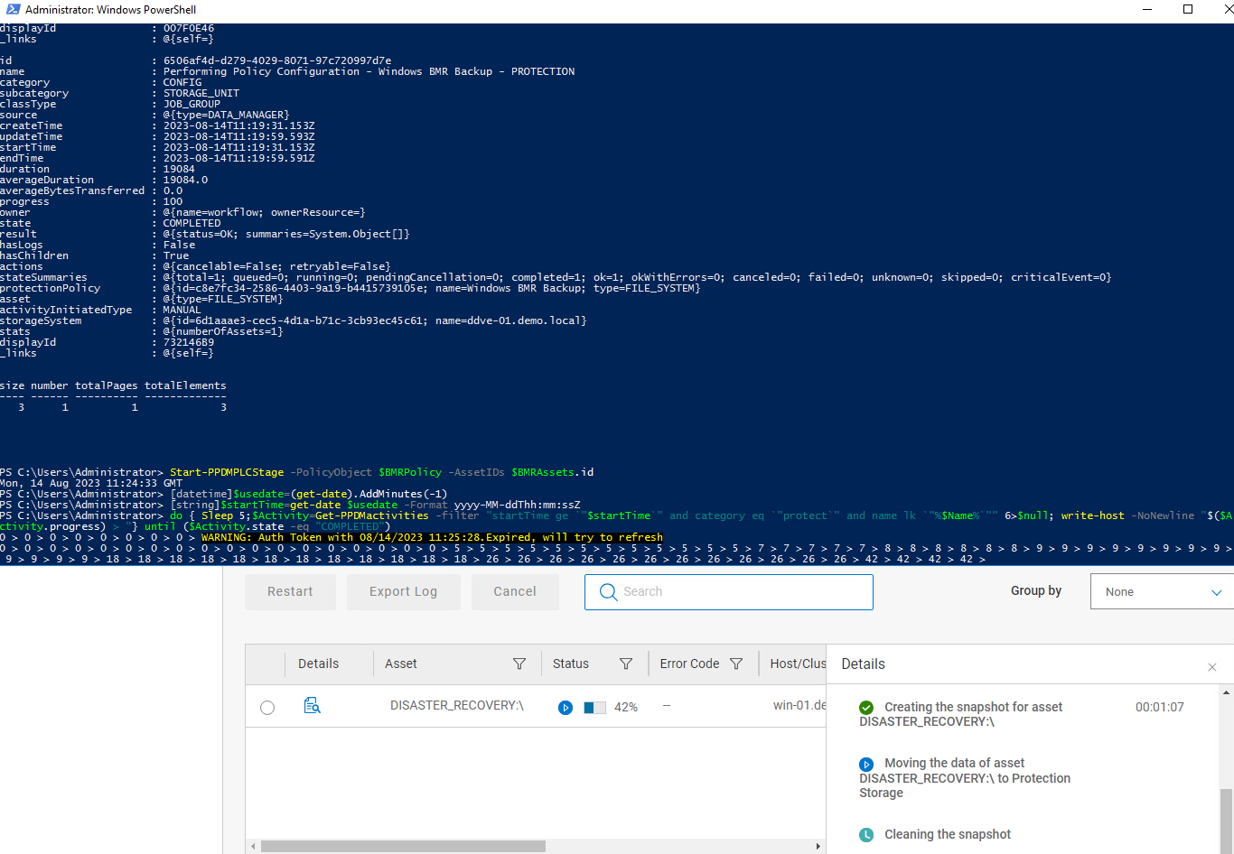Click the horizontal scrollbar under the table
The width and height of the screenshot is (1234, 854).
[403, 847]
